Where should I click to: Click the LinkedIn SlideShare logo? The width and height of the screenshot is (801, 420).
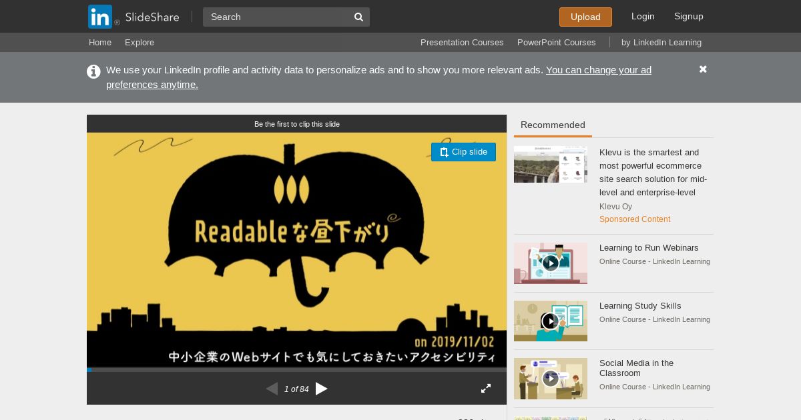(133, 17)
